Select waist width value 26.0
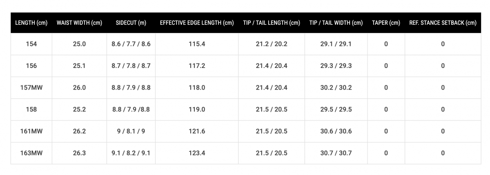The image size is (490, 175). tap(79, 87)
